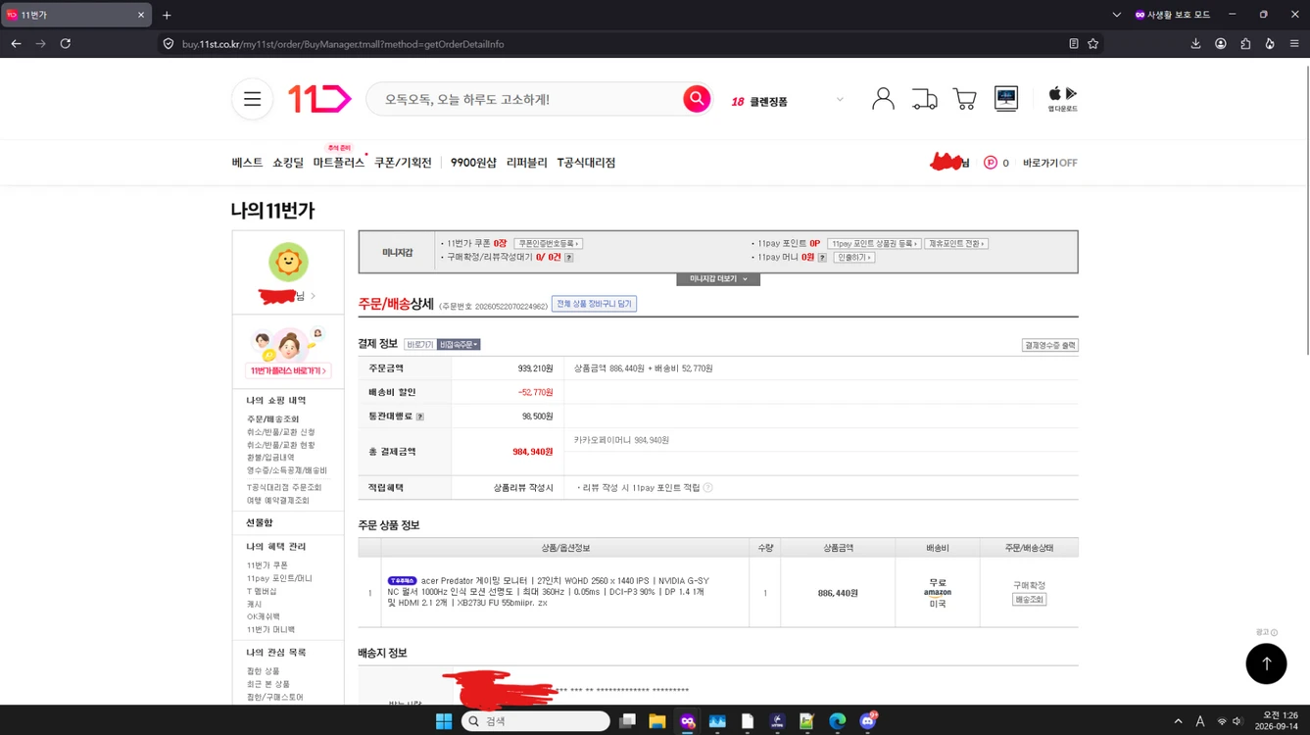This screenshot has width=1310, height=735.
Task: Open the T공식대리점 menu
Action: pos(586,163)
